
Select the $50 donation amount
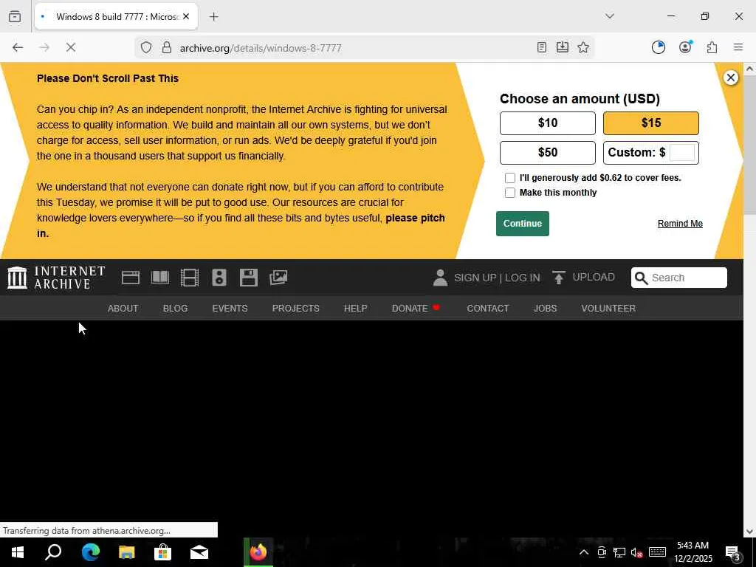click(x=547, y=153)
